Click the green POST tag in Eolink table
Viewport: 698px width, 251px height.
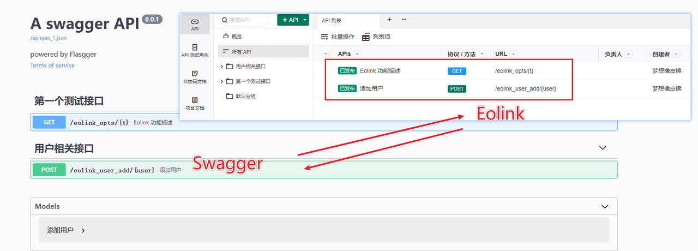pos(457,88)
